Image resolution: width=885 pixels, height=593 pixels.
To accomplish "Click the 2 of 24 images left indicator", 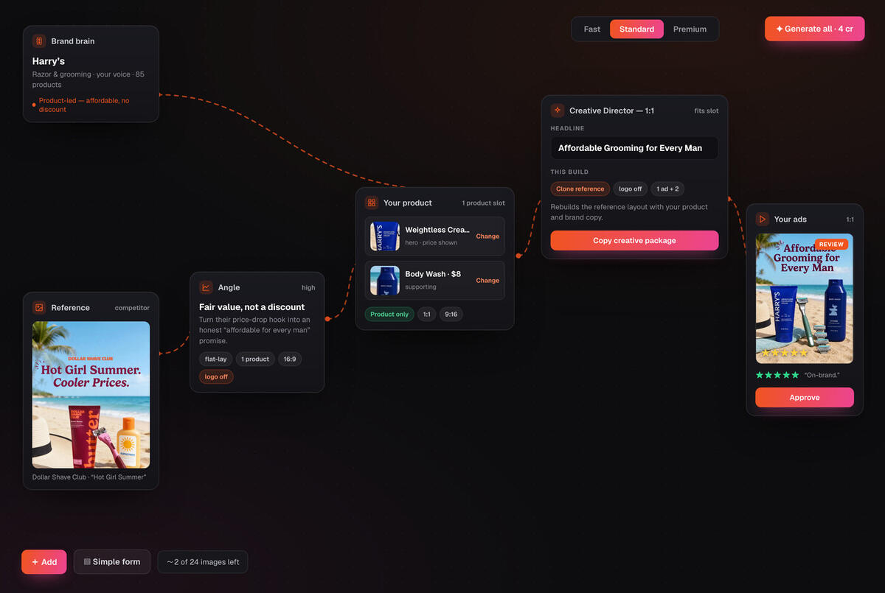I will pyautogui.click(x=203, y=562).
